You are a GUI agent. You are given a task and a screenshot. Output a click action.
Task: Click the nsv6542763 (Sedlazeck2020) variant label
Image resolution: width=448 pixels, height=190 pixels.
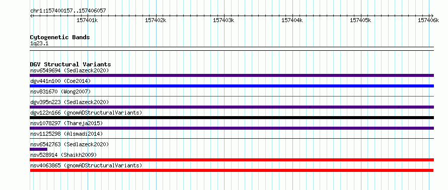pos(69,144)
